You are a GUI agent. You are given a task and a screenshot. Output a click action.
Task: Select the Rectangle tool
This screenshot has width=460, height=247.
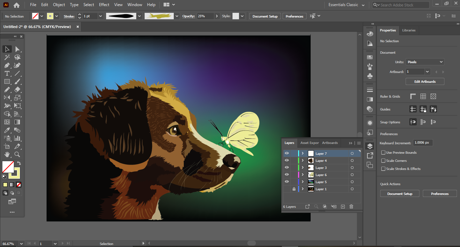coord(7,81)
